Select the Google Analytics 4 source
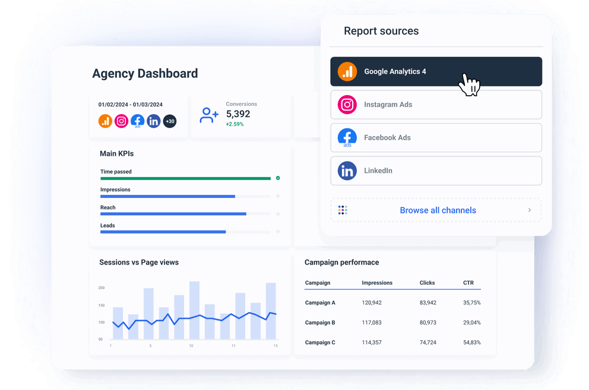Image resolution: width=589 pixels, height=390 pixels. [x=436, y=71]
